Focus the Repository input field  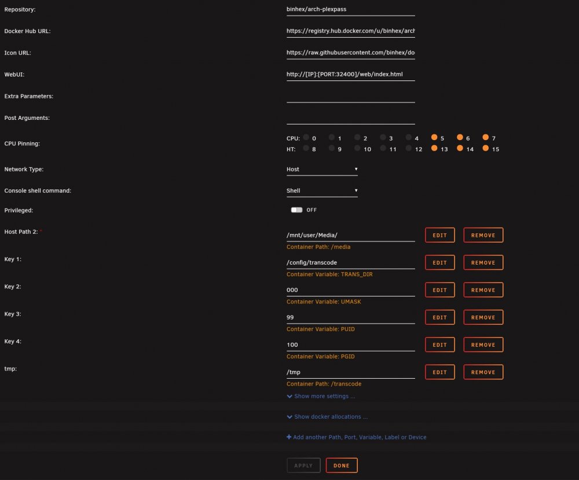click(x=351, y=10)
